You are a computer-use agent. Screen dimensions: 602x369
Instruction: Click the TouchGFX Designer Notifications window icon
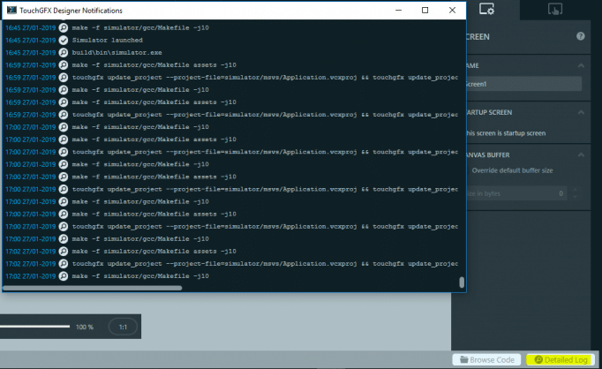(x=11, y=10)
